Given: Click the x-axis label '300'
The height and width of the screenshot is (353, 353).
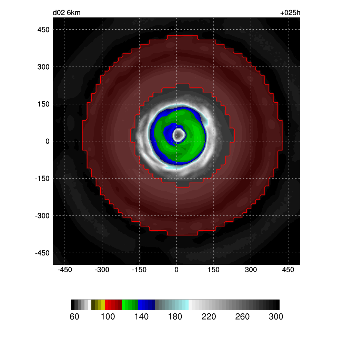Looking at the screenshot, I should click(251, 270).
